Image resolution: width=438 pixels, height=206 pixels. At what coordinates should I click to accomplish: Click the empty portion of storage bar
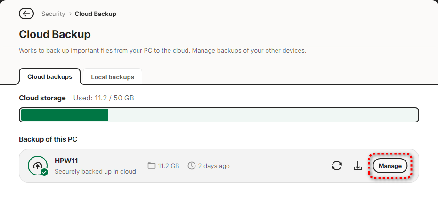click(262, 115)
